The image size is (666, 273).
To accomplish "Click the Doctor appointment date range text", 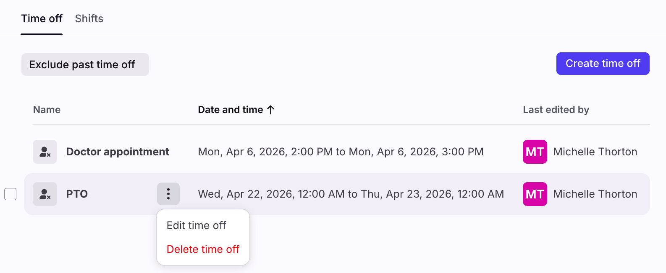I will pyautogui.click(x=341, y=152).
